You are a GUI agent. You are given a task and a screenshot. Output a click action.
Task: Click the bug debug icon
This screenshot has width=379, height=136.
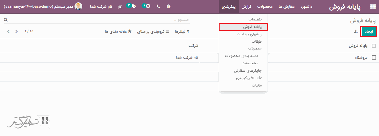[169, 7]
